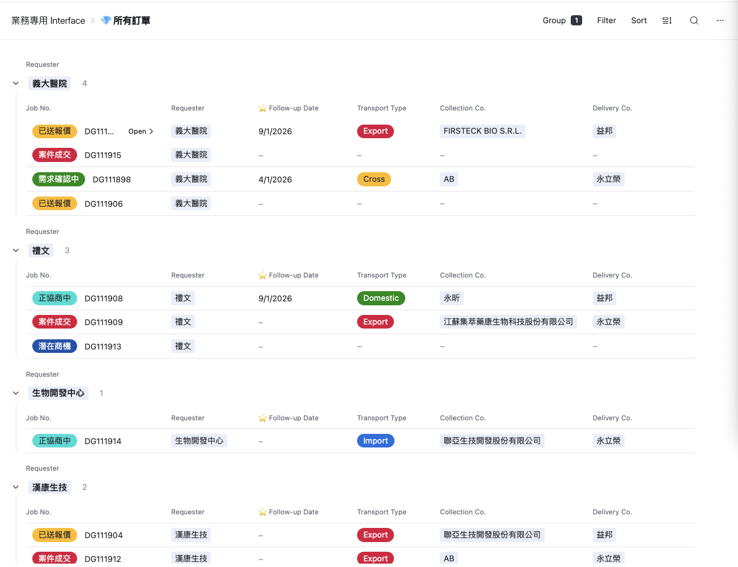This screenshot has width=738, height=567.
Task: Open the Filter menu
Action: (x=606, y=20)
